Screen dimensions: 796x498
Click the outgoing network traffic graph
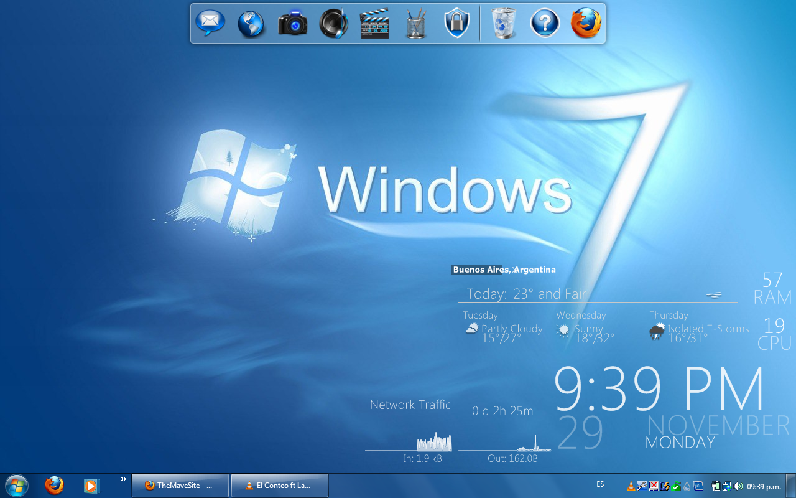pos(504,442)
